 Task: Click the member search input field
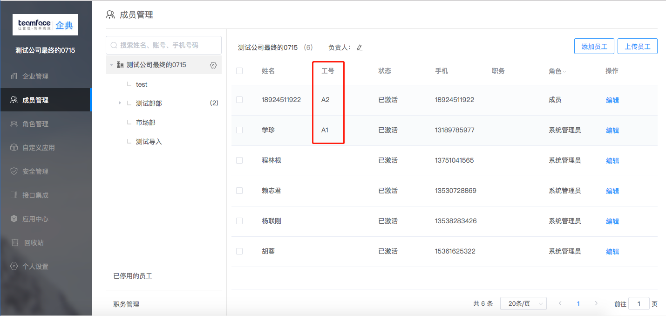pyautogui.click(x=163, y=45)
